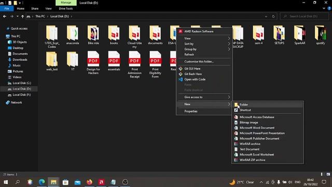This screenshot has width=332, height=187.
Task: Select Print Admission Receipt PDF
Action: [x=134, y=64]
